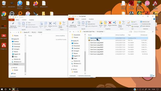Open Proprietà in File Splittati ribbon
The image size is (161, 91).
pyautogui.click(x=129, y=24)
